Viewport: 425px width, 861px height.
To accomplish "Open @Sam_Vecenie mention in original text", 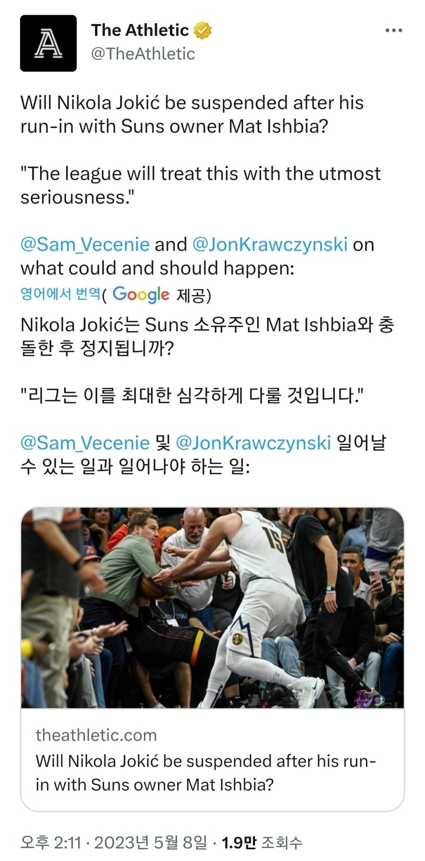I will click(85, 245).
